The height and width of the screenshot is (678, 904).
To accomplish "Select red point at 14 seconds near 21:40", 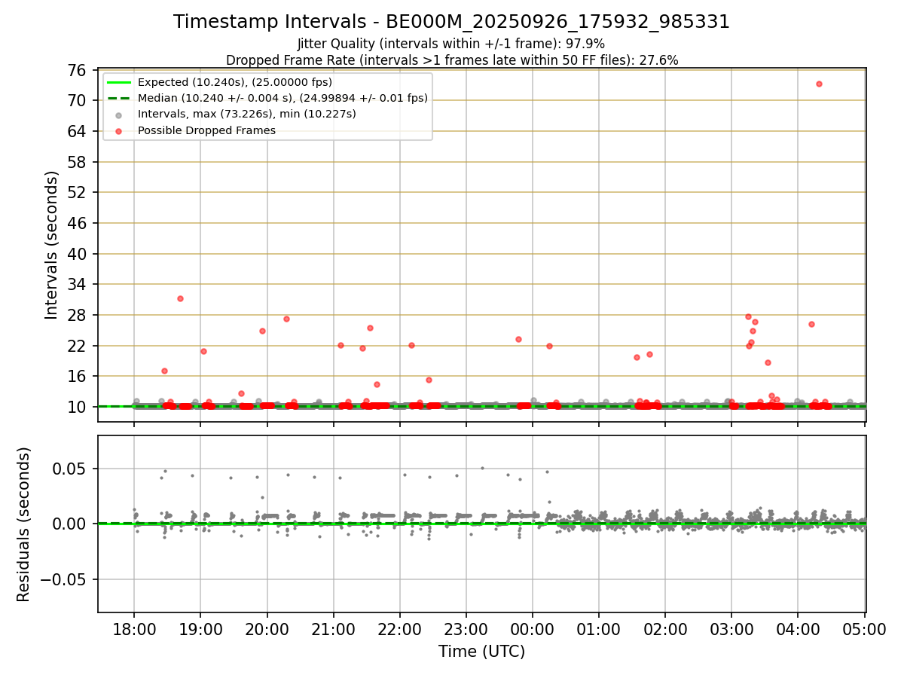I will click(x=377, y=384).
